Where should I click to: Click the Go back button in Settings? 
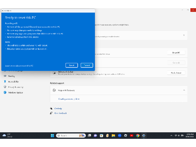176,63
